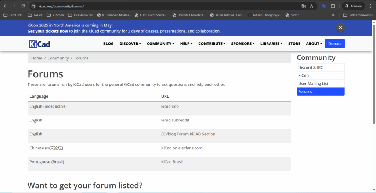Open the extensions puzzle icon
Screen dimensions: 376x193
(333, 6)
